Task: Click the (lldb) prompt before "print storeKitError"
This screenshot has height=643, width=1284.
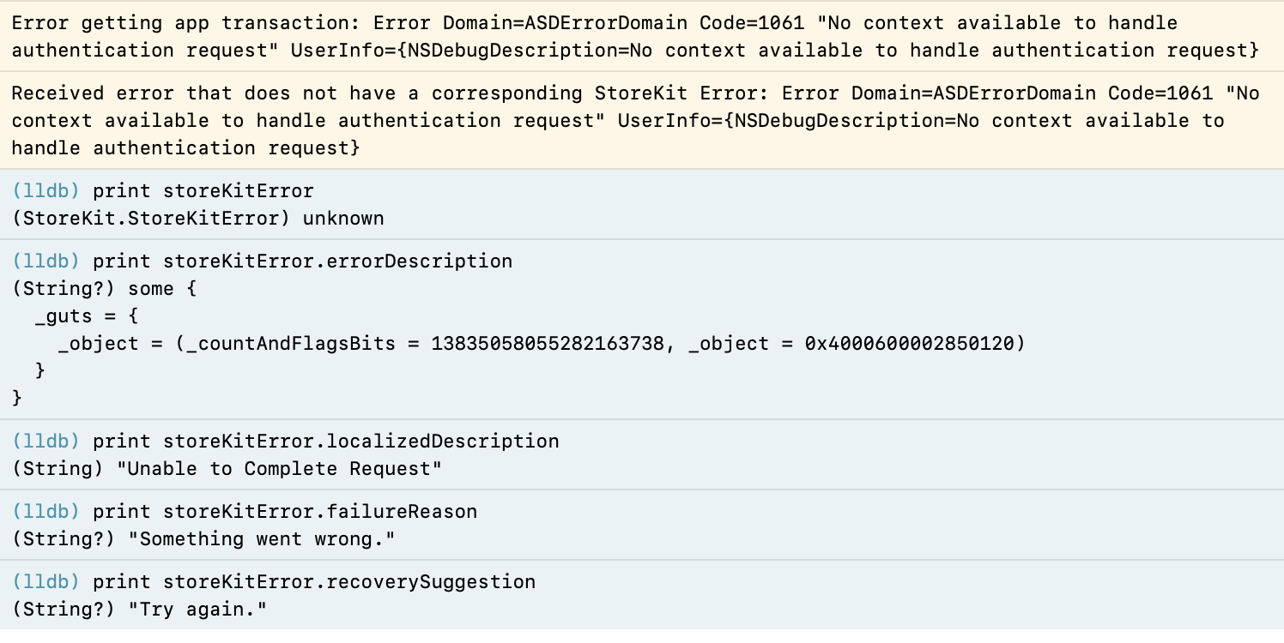Action: click(46, 190)
